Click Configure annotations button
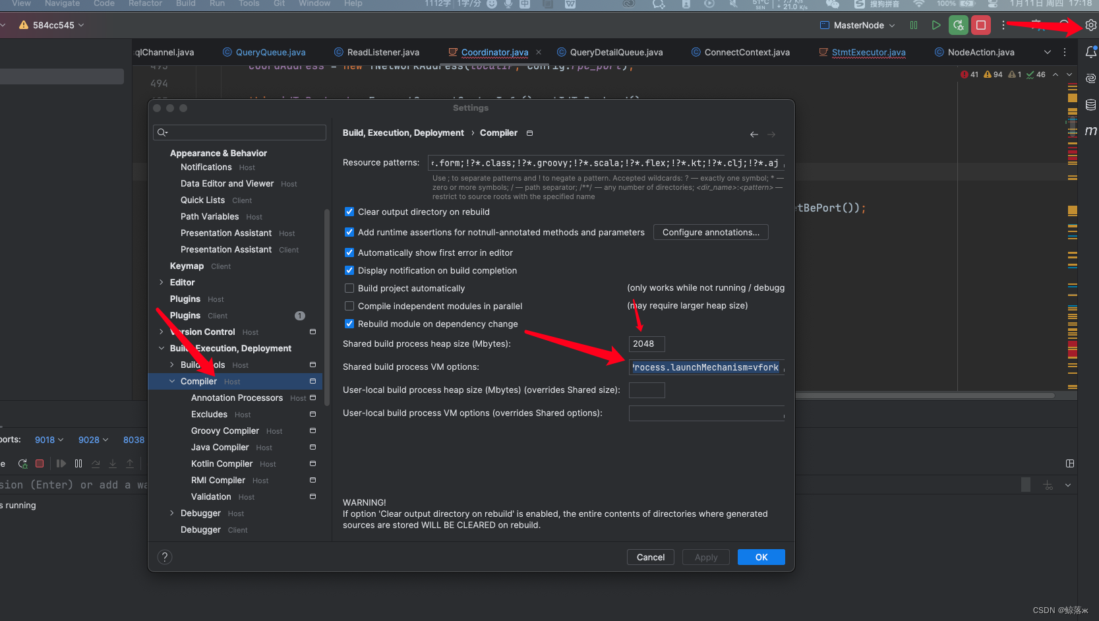The height and width of the screenshot is (621, 1099). click(x=711, y=232)
